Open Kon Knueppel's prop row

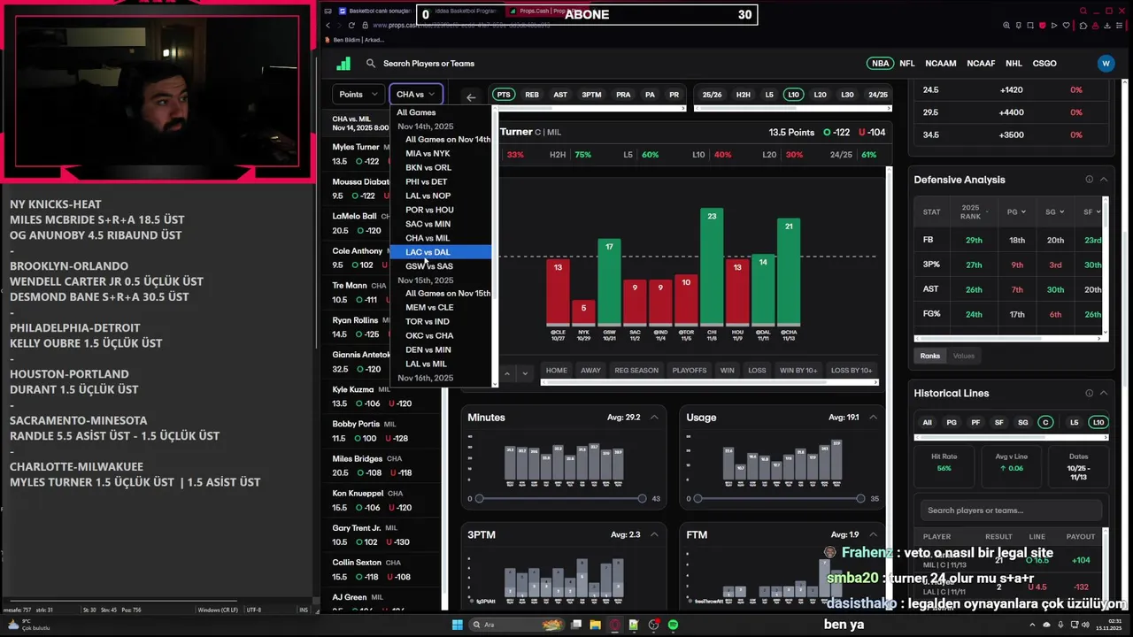click(384, 501)
